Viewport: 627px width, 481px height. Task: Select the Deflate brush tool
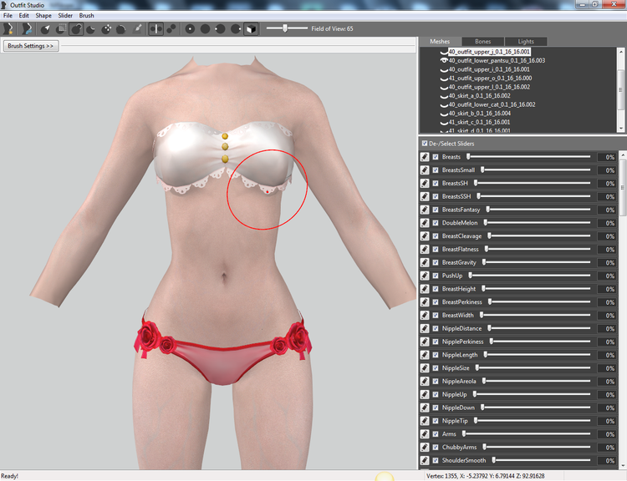click(x=91, y=29)
